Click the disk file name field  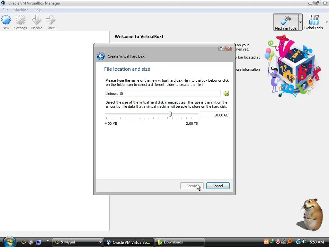(163, 94)
